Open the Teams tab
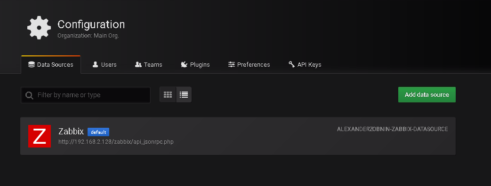491x186 pixels. [x=148, y=65]
